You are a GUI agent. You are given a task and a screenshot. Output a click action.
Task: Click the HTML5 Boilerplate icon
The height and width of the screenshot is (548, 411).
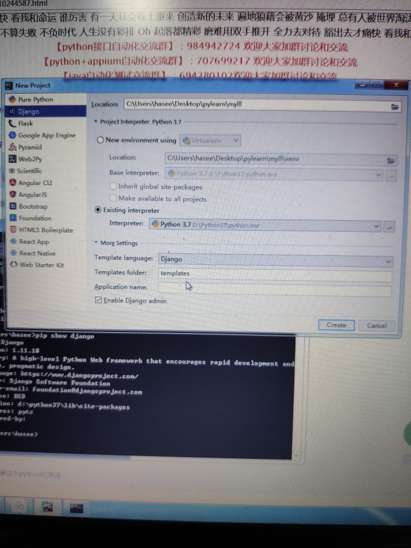(13, 230)
